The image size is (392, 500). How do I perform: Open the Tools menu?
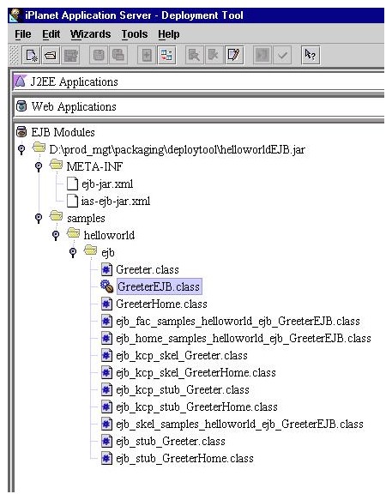[x=135, y=34]
